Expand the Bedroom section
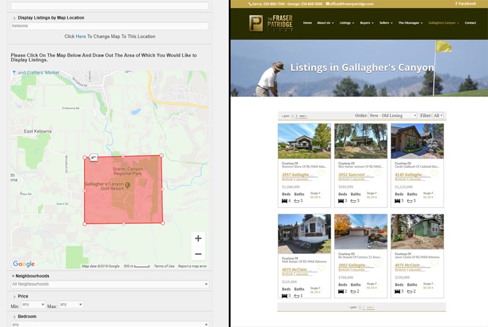 [14, 317]
